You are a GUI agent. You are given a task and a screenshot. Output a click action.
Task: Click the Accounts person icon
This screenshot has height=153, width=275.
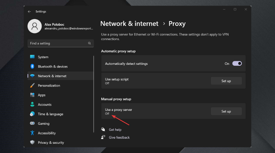click(x=32, y=104)
